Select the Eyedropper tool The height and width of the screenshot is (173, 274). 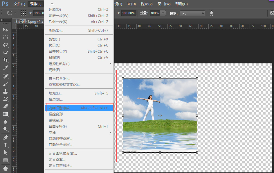(x=6, y=67)
